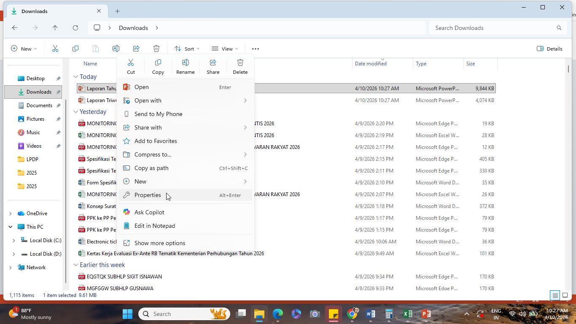The image size is (576, 324).
Task: Collapse the Earlier this week group
Action: (x=75, y=265)
